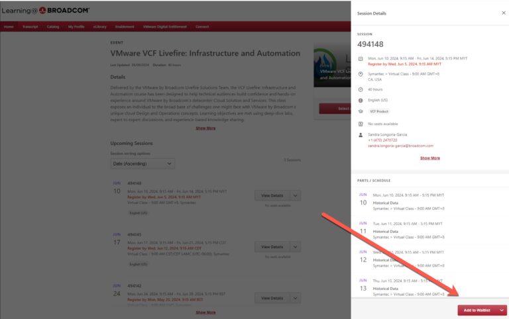Click the session number 494148 heading in panel

370,44
